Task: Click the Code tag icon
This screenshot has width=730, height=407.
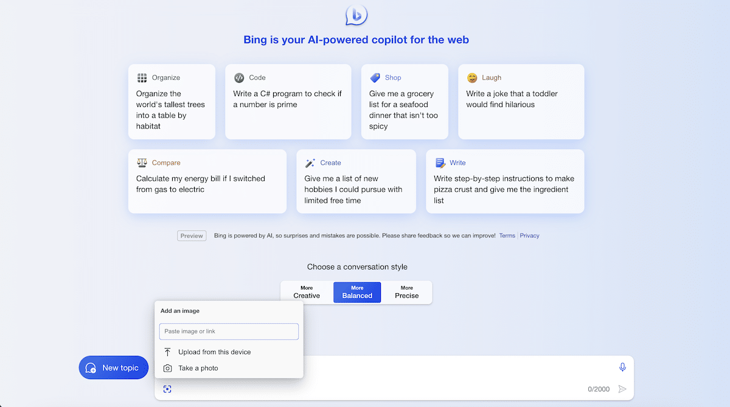Action: [239, 78]
